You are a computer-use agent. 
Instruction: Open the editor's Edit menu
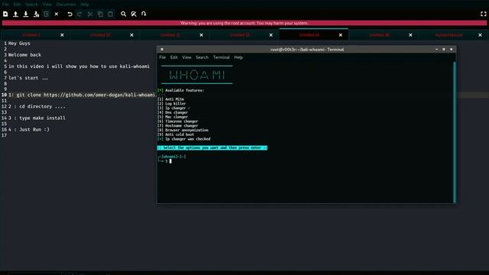pyautogui.click(x=17, y=5)
